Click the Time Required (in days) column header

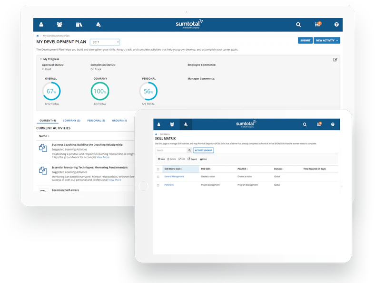pos(315,169)
